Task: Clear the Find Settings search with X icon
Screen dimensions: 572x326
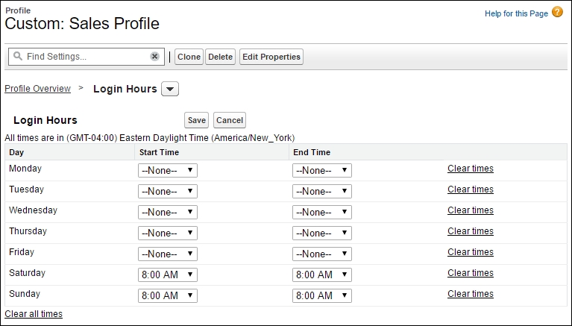Action: pyautogui.click(x=154, y=57)
